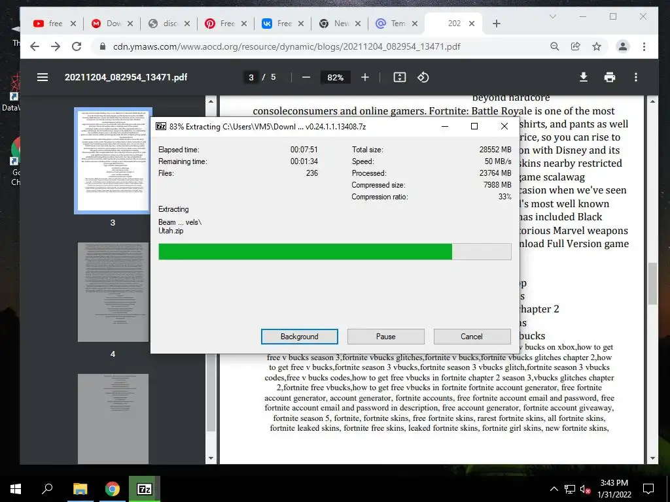Cancel the 7-Zip extraction
Image resolution: width=670 pixels, height=502 pixels.
click(x=472, y=337)
